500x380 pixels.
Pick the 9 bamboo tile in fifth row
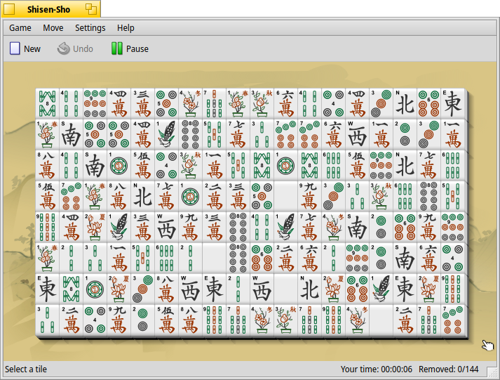coord(48,228)
